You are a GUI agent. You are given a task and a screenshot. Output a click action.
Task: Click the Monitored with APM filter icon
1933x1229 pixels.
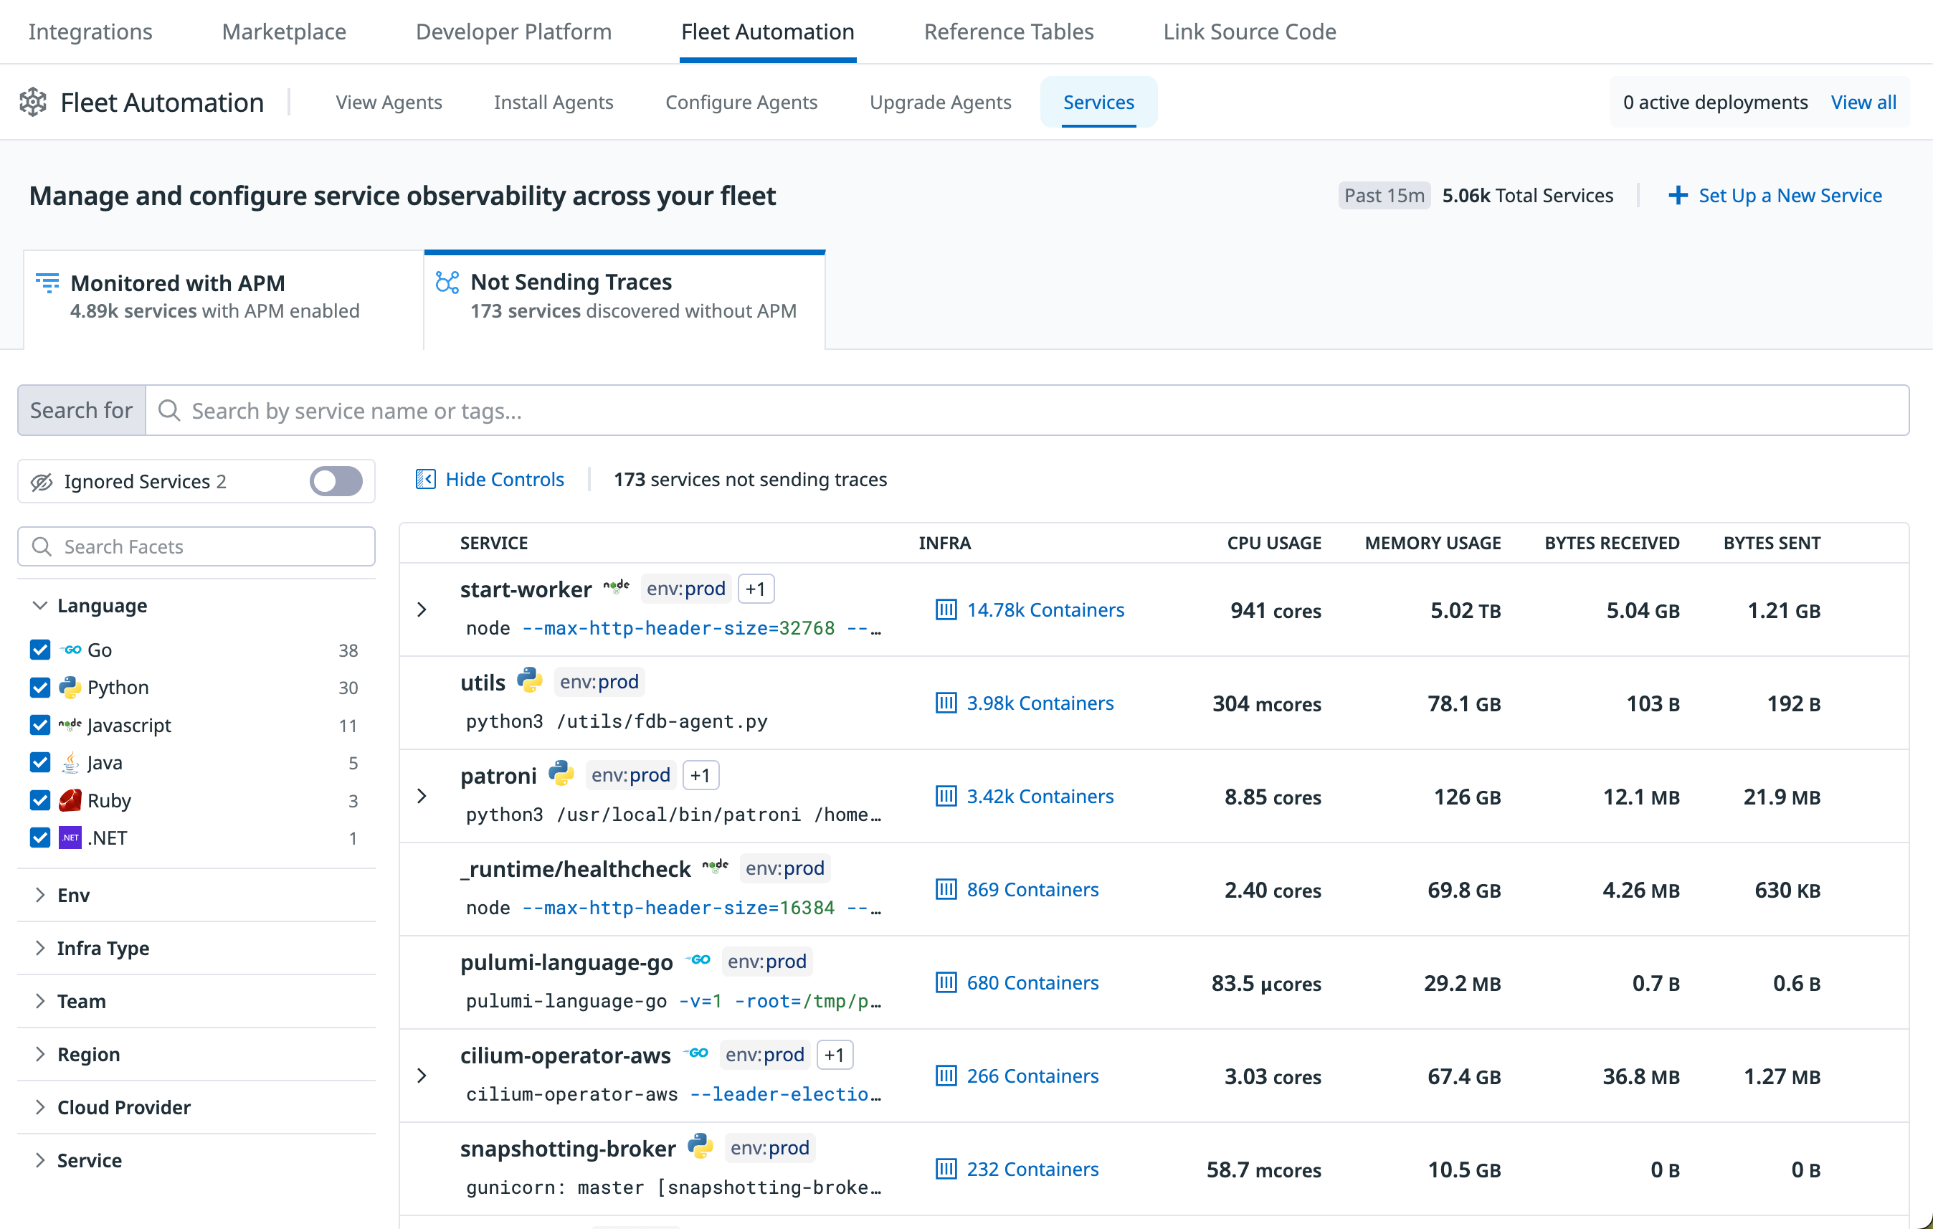click(x=47, y=283)
